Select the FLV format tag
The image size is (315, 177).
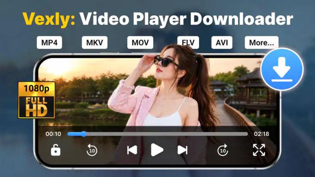tap(188, 42)
